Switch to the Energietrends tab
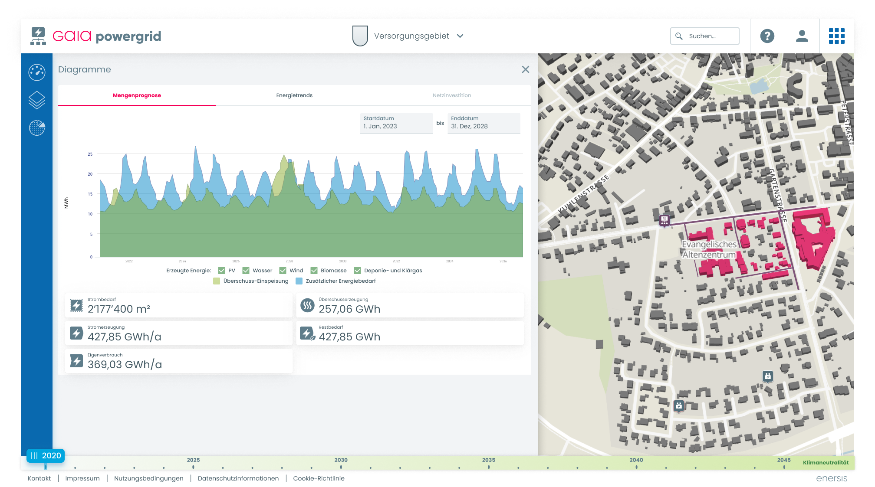Screen dimensions: 875x487 pos(294,95)
